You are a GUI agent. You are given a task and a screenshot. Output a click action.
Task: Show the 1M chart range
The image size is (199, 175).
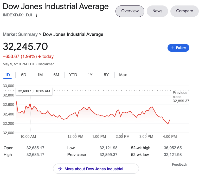40,75
